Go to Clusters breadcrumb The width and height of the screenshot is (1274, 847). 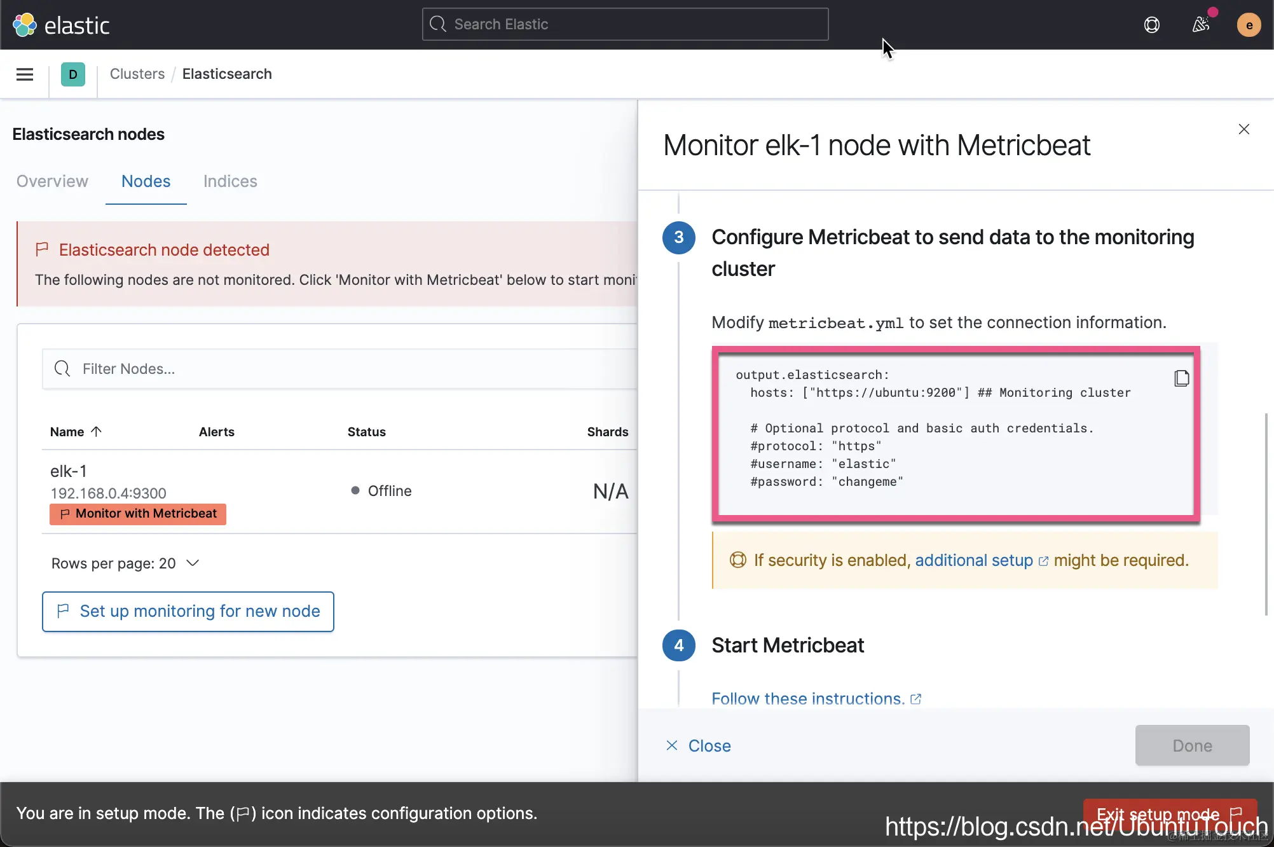(x=137, y=74)
